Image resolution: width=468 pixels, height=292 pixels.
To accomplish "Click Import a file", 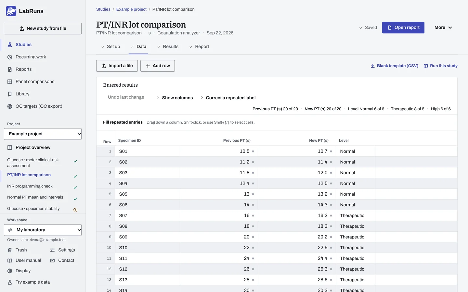I will coord(117,66).
